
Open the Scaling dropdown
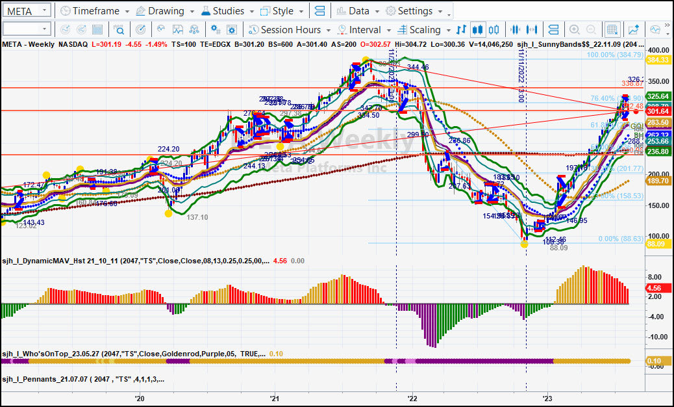[424, 30]
